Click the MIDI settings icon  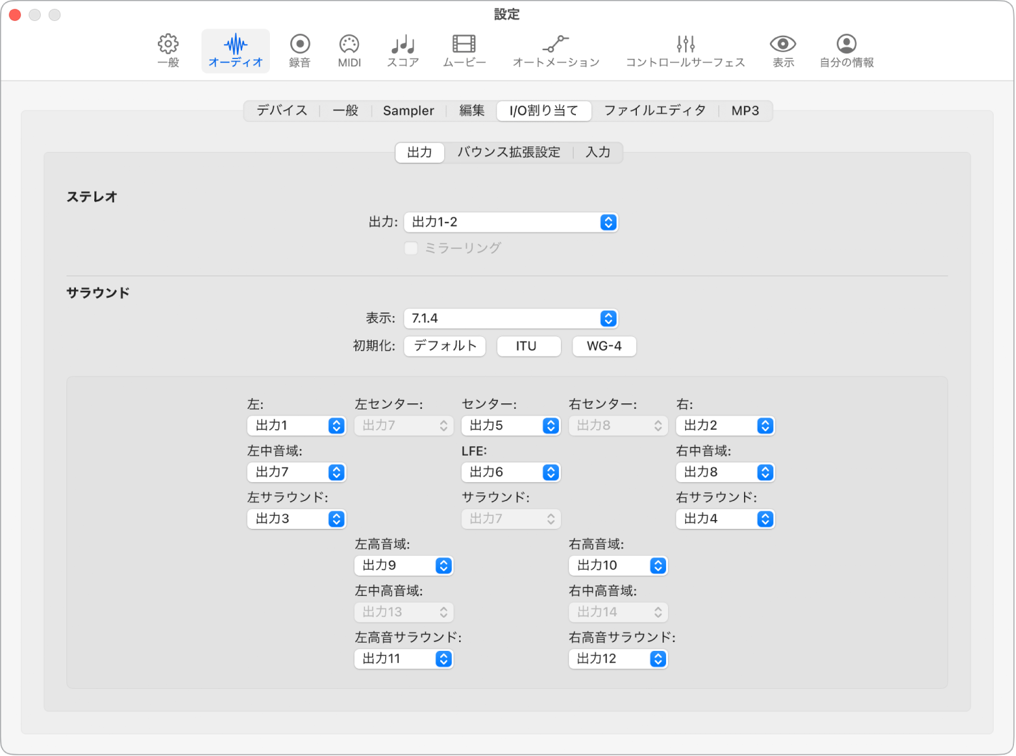[x=348, y=50]
